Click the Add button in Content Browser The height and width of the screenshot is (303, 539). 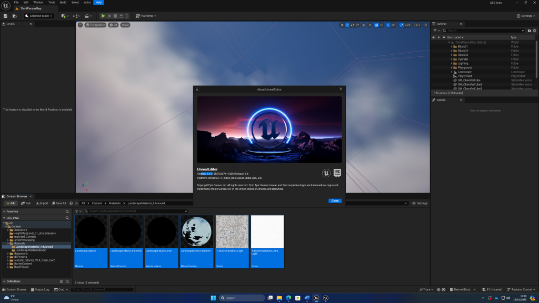click(x=11, y=204)
